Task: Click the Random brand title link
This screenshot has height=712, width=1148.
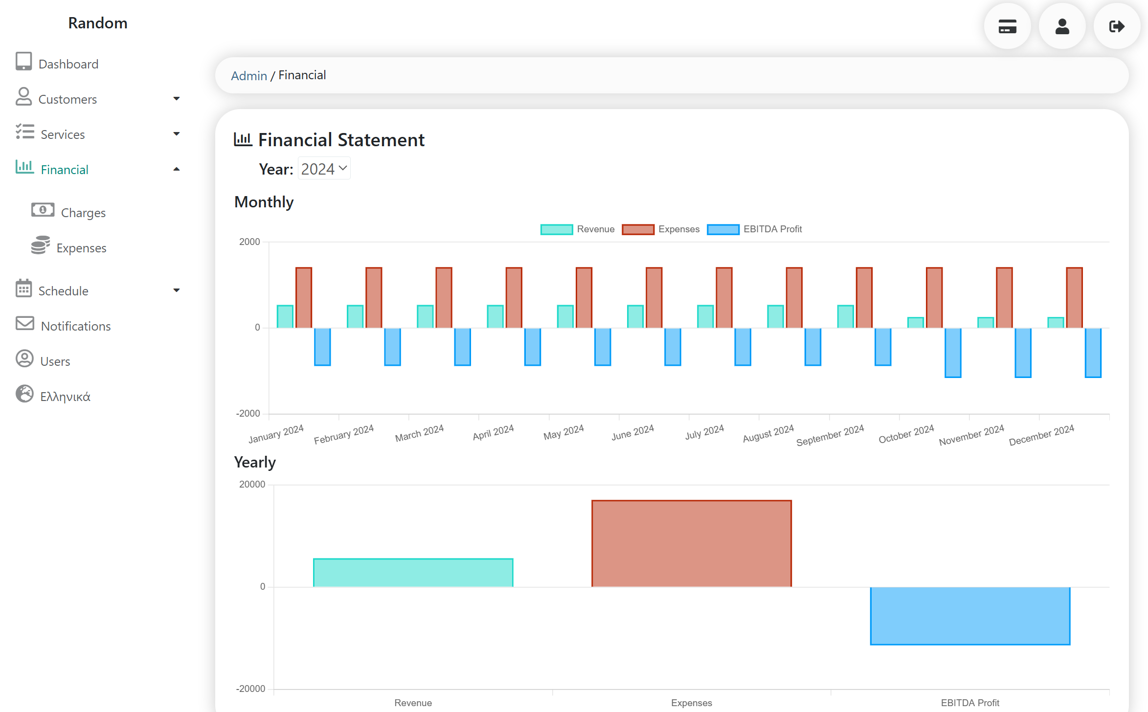Action: click(98, 23)
